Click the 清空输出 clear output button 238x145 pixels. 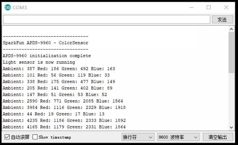[x=218, y=137]
